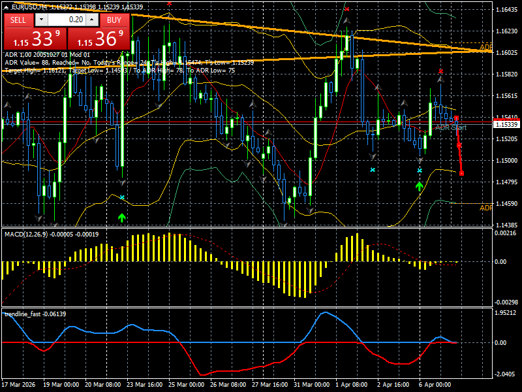
Task: Click the buy price panel showing 1.15 36
Action: (99, 39)
